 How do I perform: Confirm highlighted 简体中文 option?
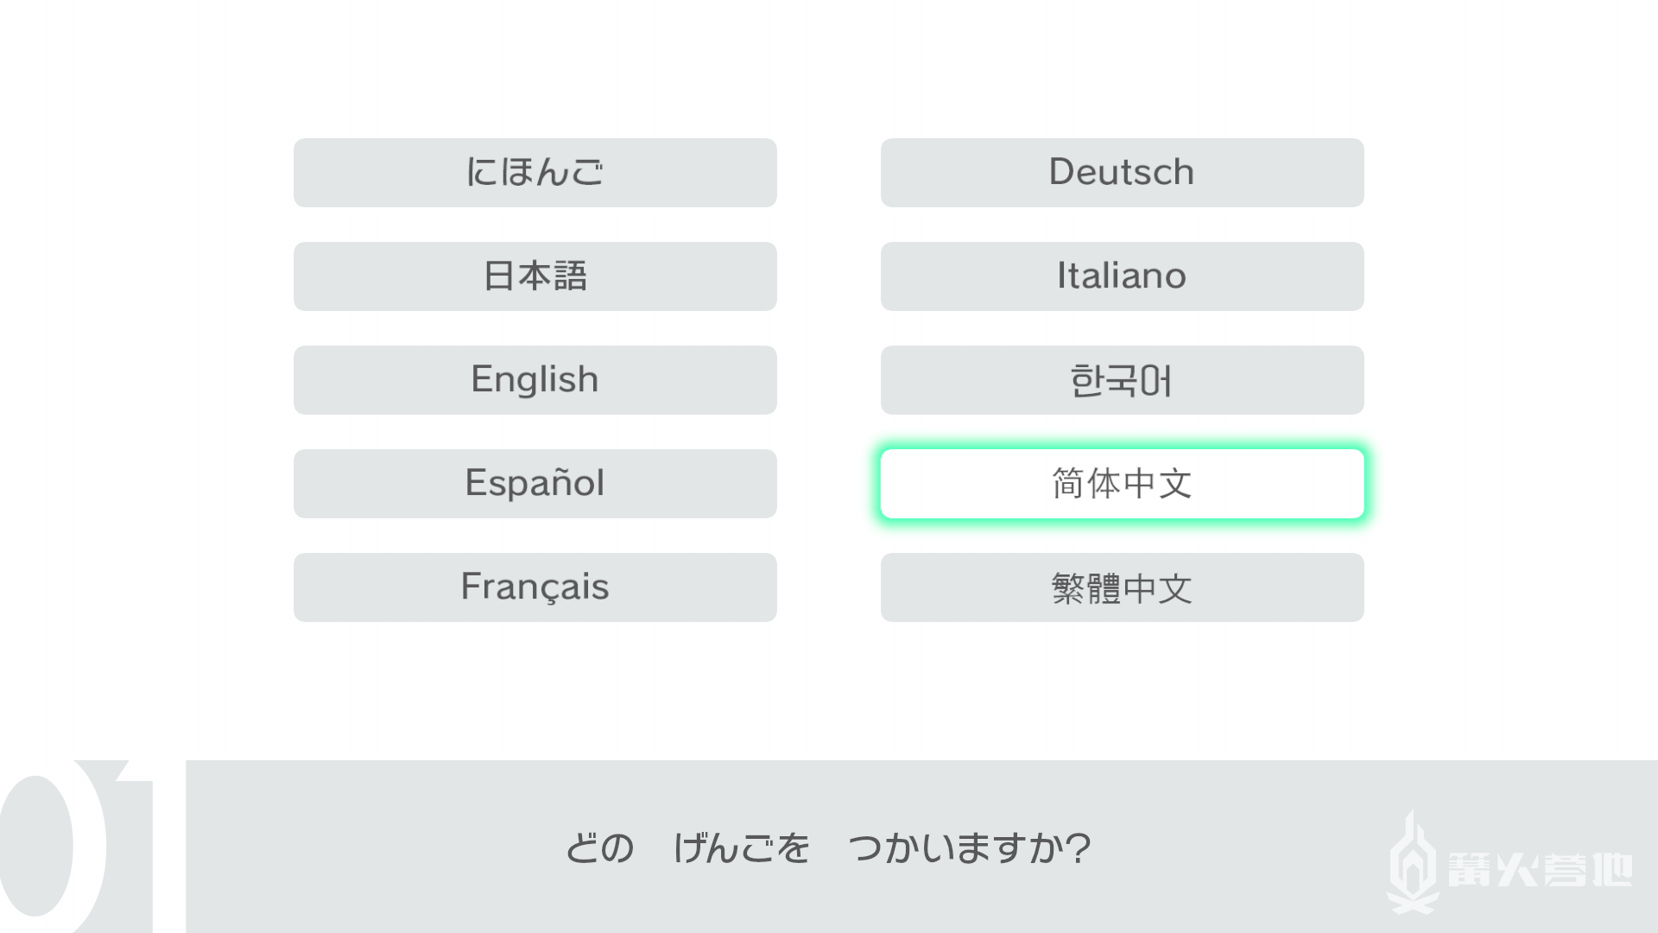(1122, 484)
